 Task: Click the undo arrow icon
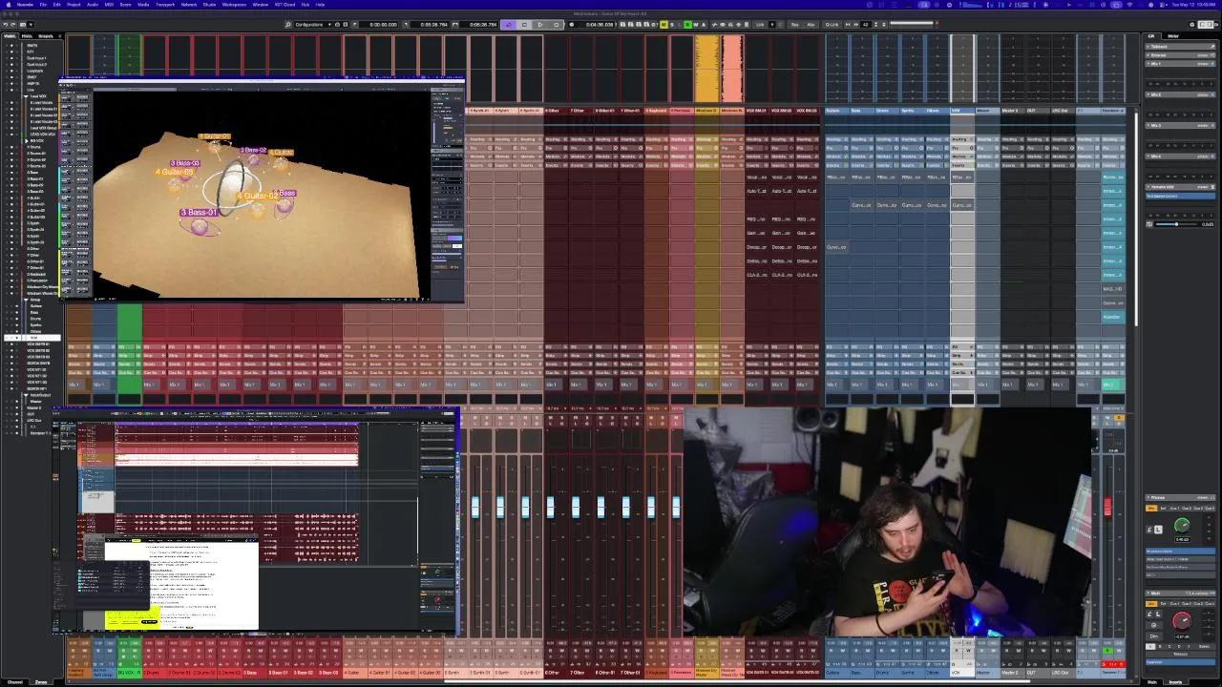pyautogui.click(x=7, y=24)
